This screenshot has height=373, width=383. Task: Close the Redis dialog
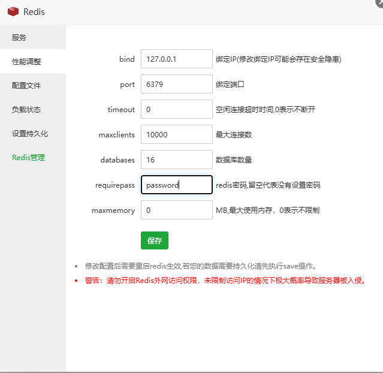379,3
